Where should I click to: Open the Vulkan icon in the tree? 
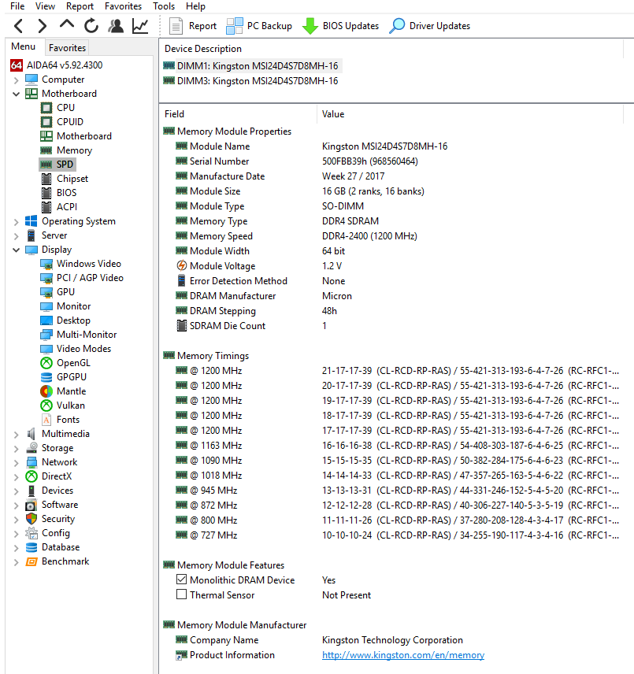tap(46, 406)
